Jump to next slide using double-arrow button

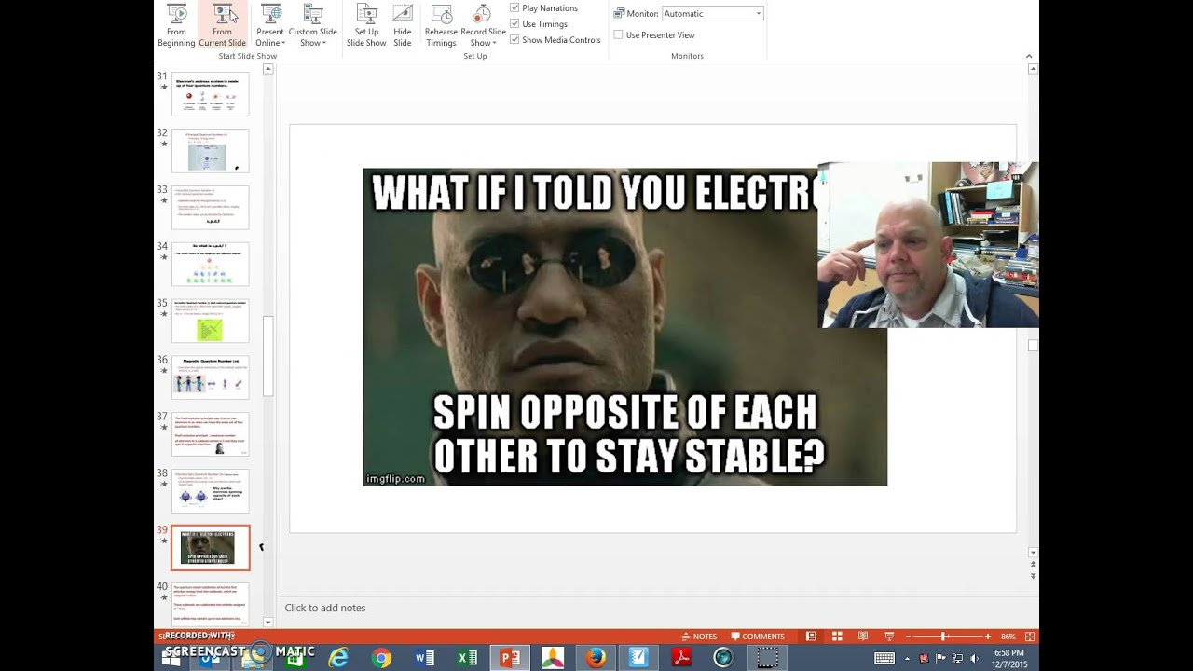coord(1033,576)
